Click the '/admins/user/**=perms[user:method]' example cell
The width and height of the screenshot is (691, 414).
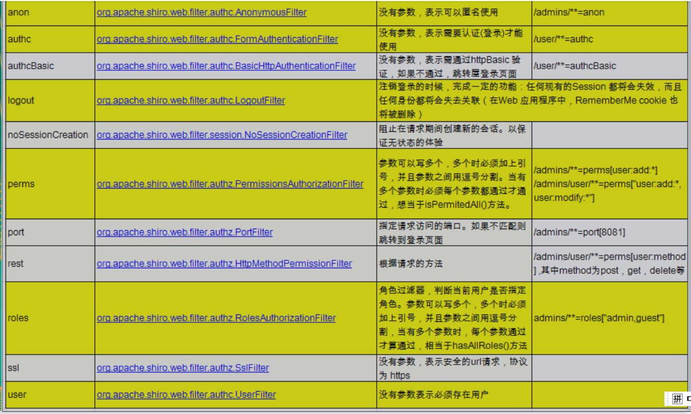[610, 264]
